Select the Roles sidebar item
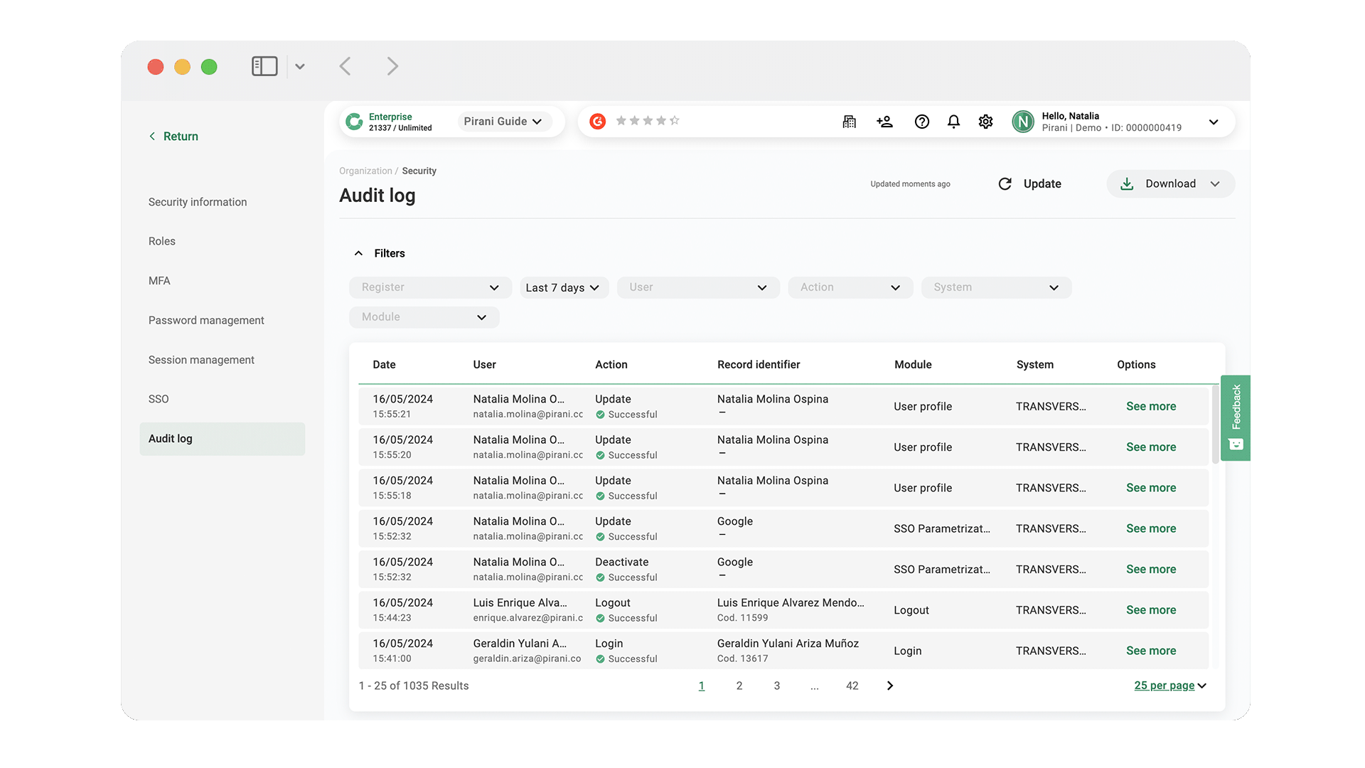The height and width of the screenshot is (768, 1365). 162,241
